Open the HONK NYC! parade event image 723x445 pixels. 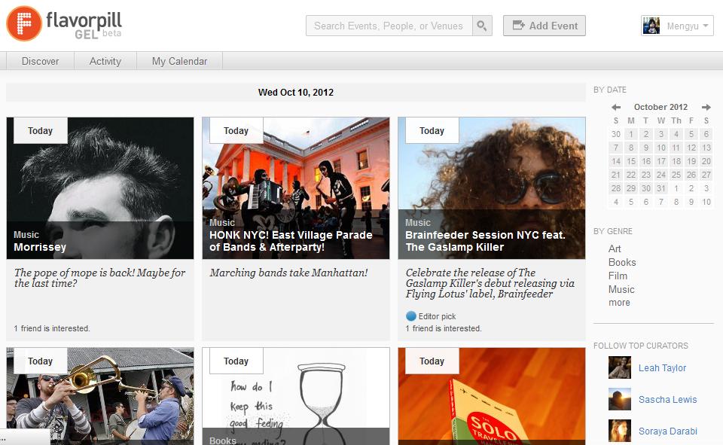(x=295, y=187)
